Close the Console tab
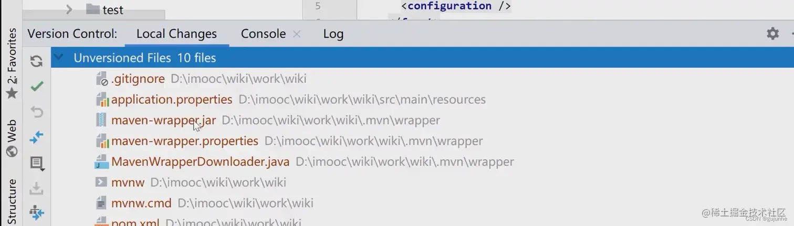 (297, 34)
